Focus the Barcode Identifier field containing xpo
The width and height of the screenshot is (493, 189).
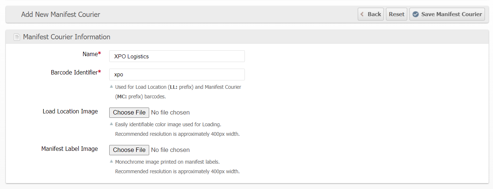[x=177, y=74]
